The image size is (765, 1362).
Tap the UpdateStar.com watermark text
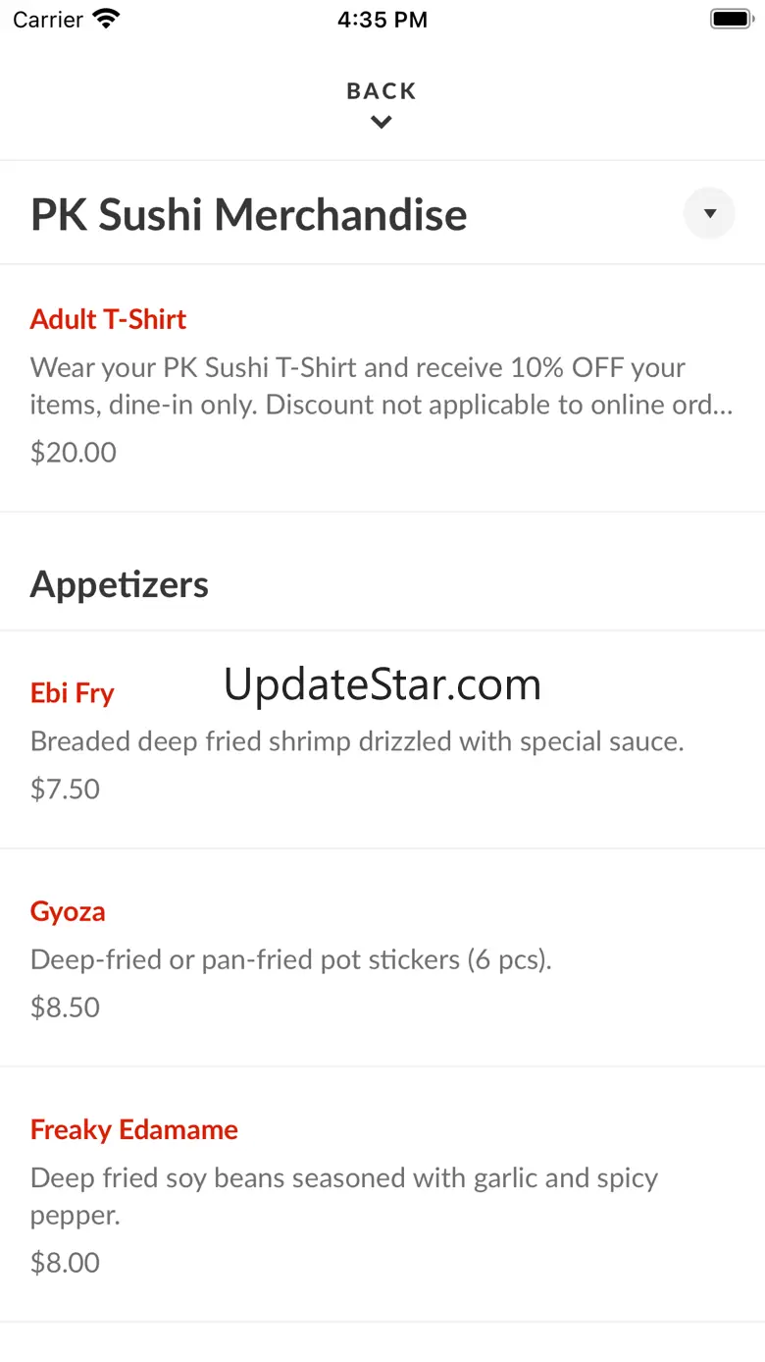click(382, 684)
